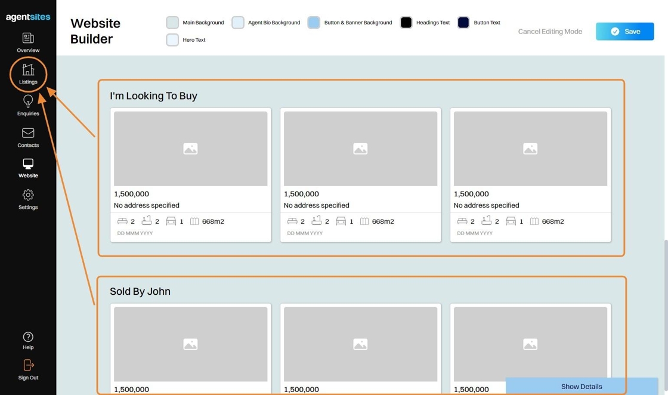Click first listing image in I'm Looking To Buy
Image resolution: width=668 pixels, height=395 pixels.
point(190,149)
